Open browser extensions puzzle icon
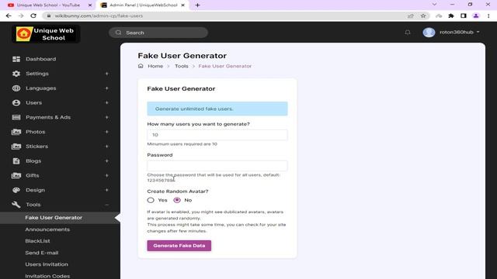 (451, 15)
